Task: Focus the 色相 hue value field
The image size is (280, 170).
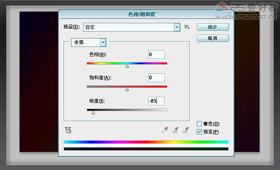Action: [x=156, y=55]
